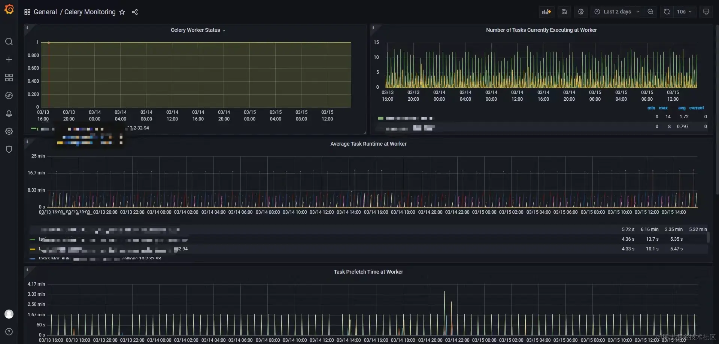Save the dashboard with the save icon
Image resolution: width=719 pixels, height=344 pixels.
pos(564,12)
